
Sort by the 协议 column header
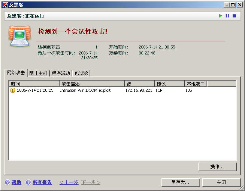tap(169, 84)
